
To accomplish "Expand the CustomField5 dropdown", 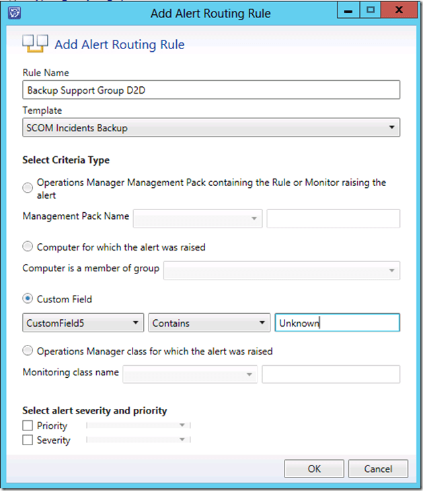I will (83, 323).
